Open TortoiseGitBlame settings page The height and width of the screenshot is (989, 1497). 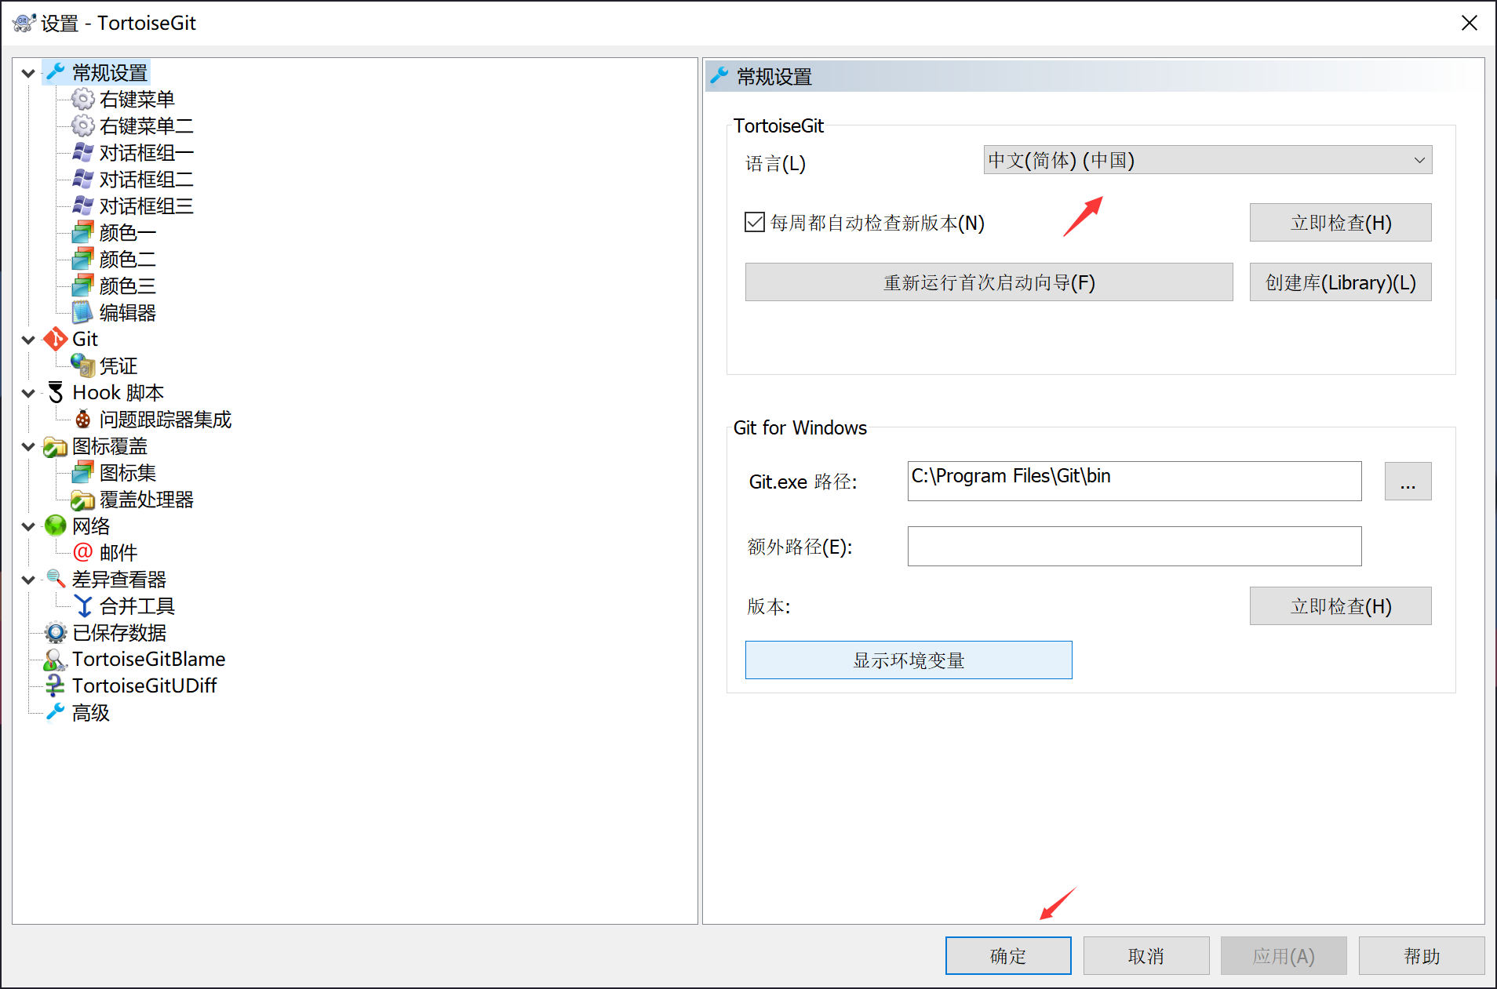coord(149,660)
